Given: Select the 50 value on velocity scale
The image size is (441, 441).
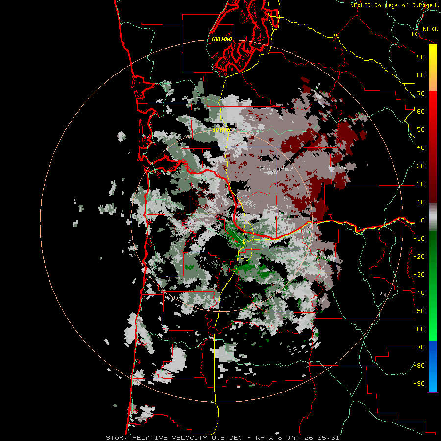Looking at the screenshot, I should click(x=421, y=130).
